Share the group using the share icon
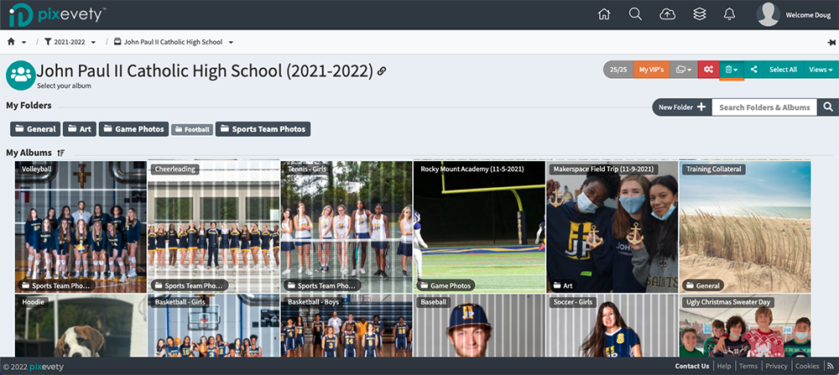 pyautogui.click(x=753, y=70)
